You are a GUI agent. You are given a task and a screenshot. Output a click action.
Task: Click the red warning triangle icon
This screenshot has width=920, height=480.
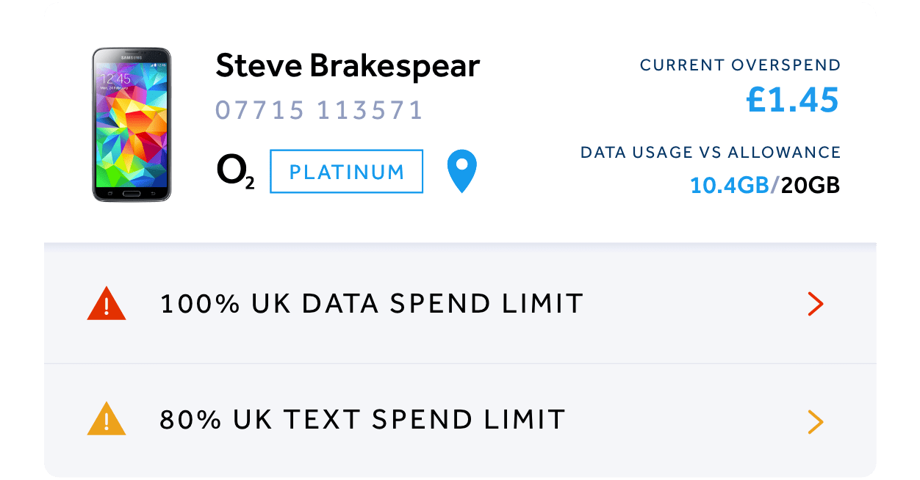pos(107,304)
